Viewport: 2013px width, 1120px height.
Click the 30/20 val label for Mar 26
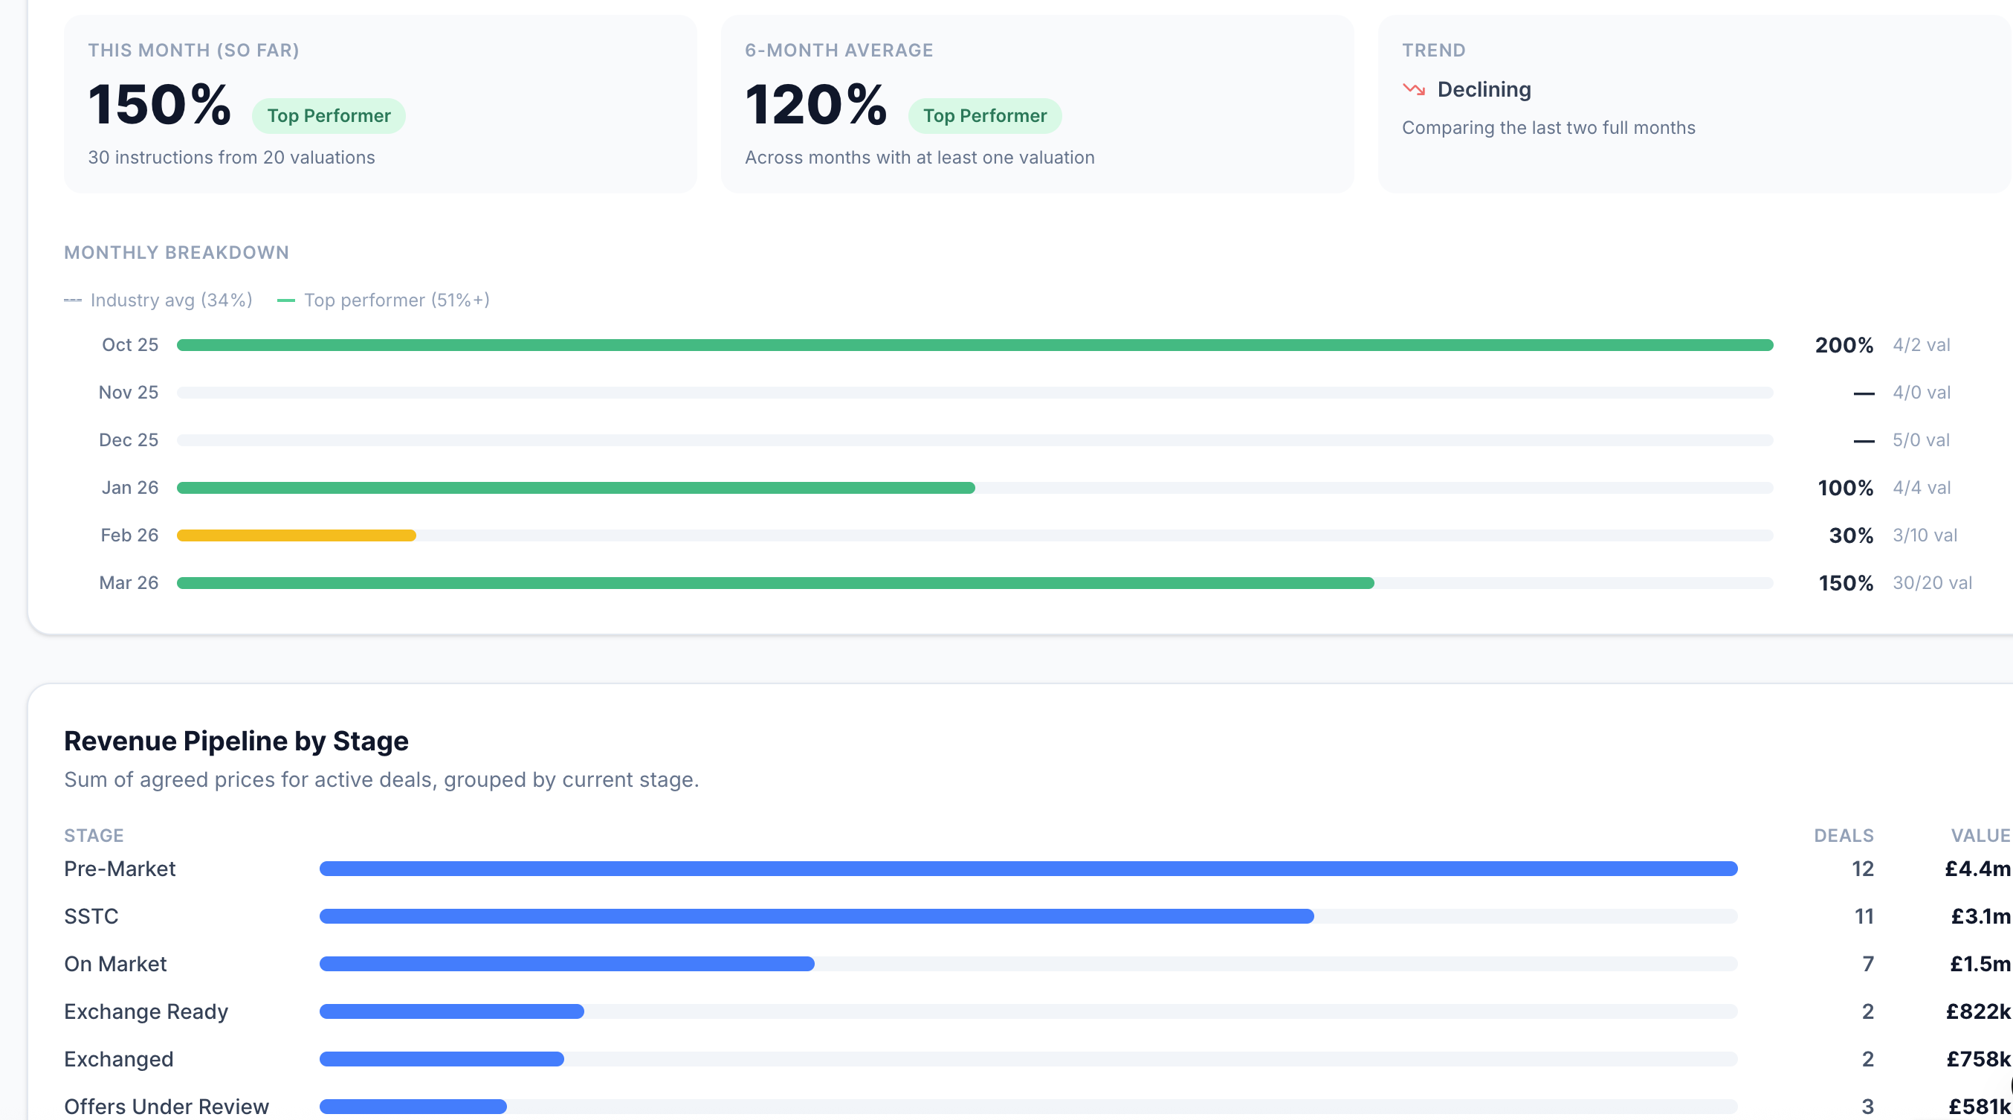tap(1933, 582)
